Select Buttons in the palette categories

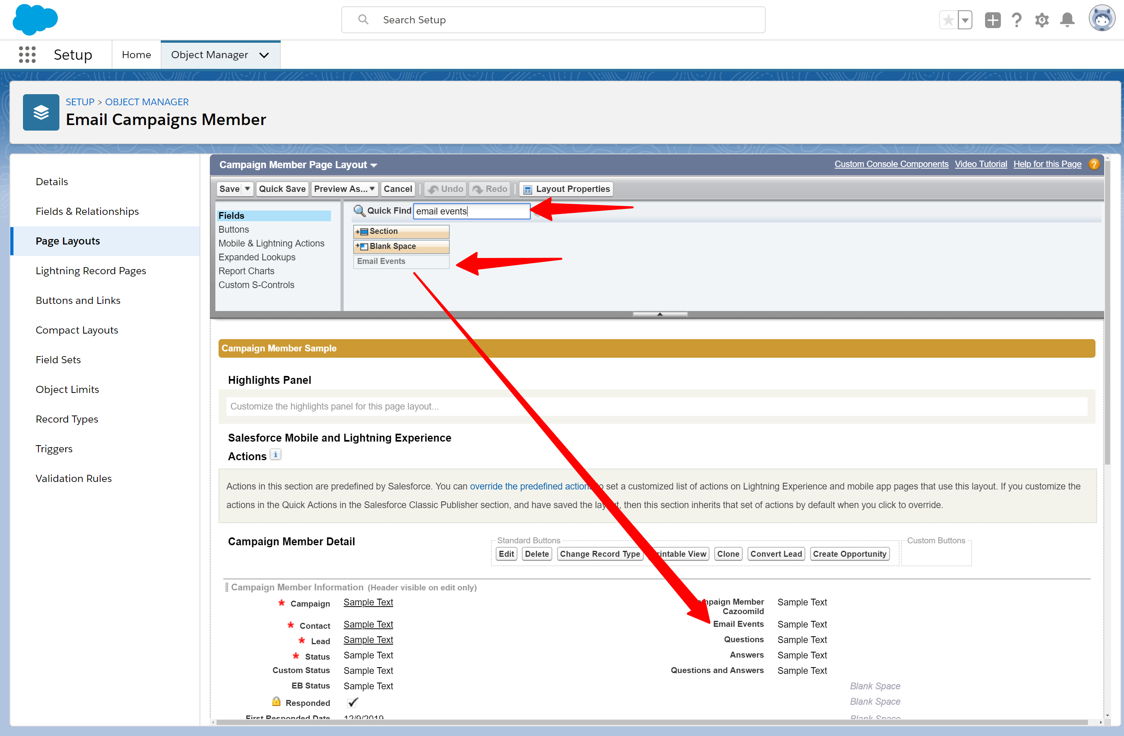234,230
